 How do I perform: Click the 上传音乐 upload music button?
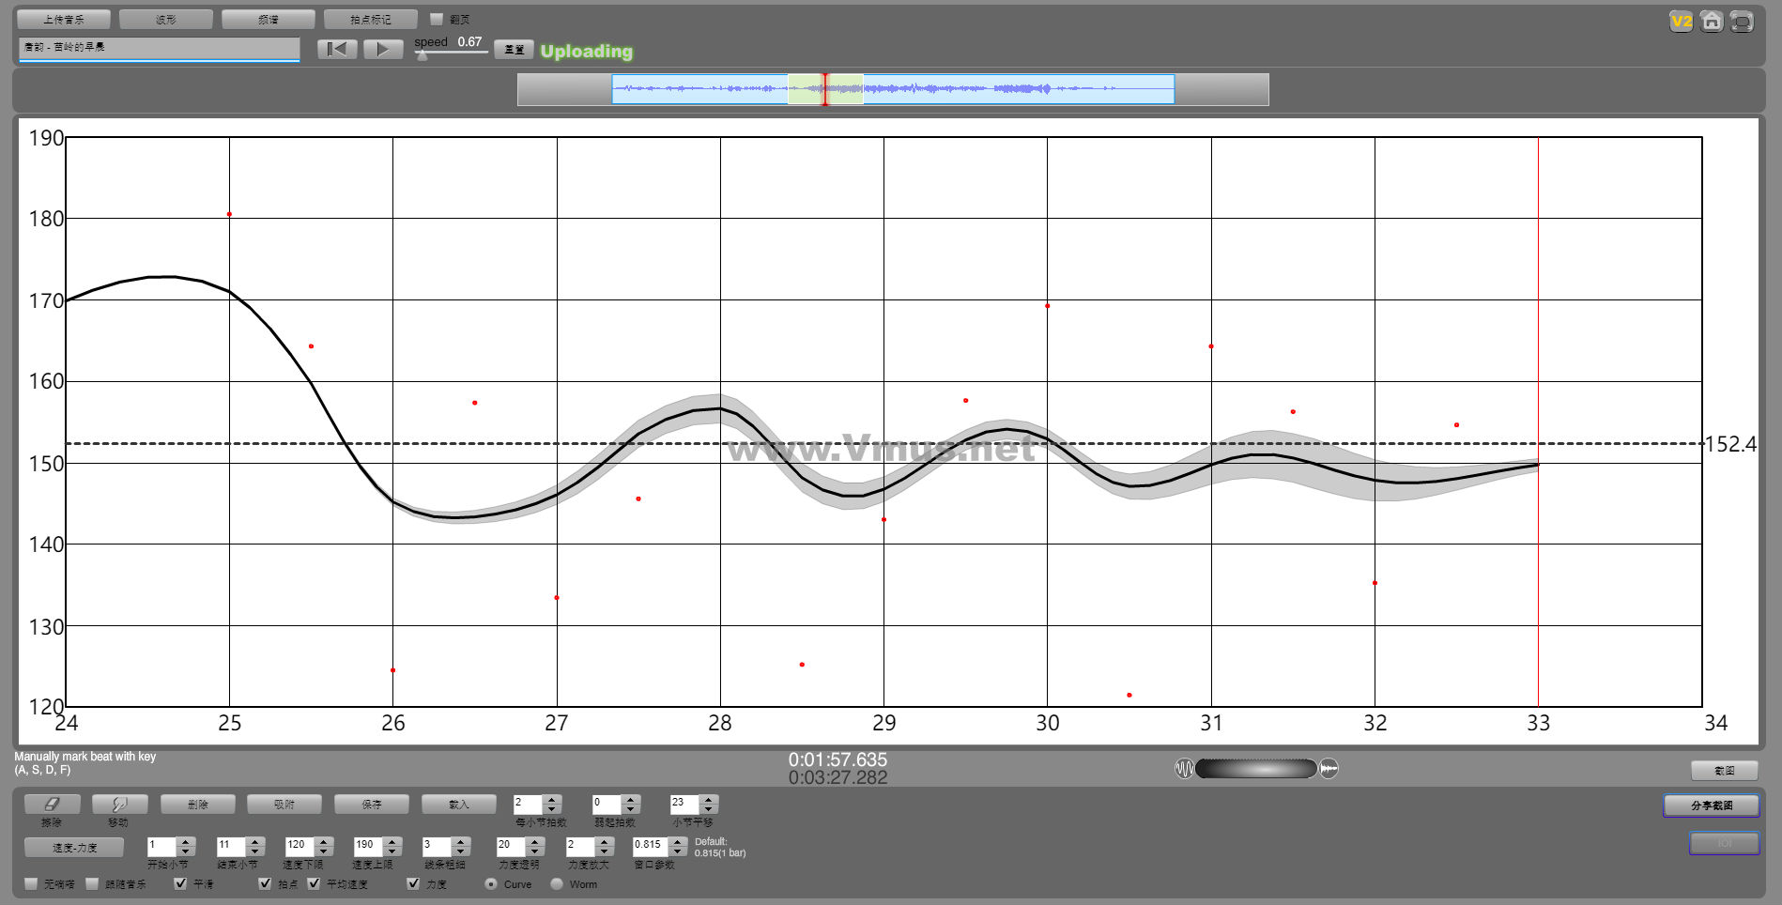click(x=64, y=20)
